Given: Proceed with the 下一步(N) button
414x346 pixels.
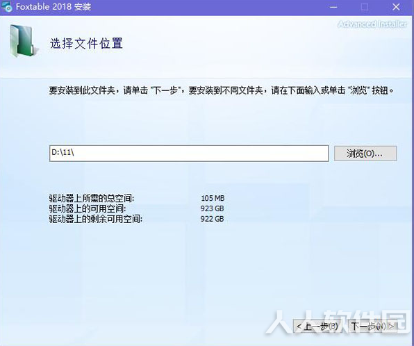Looking at the screenshot, I should click(x=373, y=327).
